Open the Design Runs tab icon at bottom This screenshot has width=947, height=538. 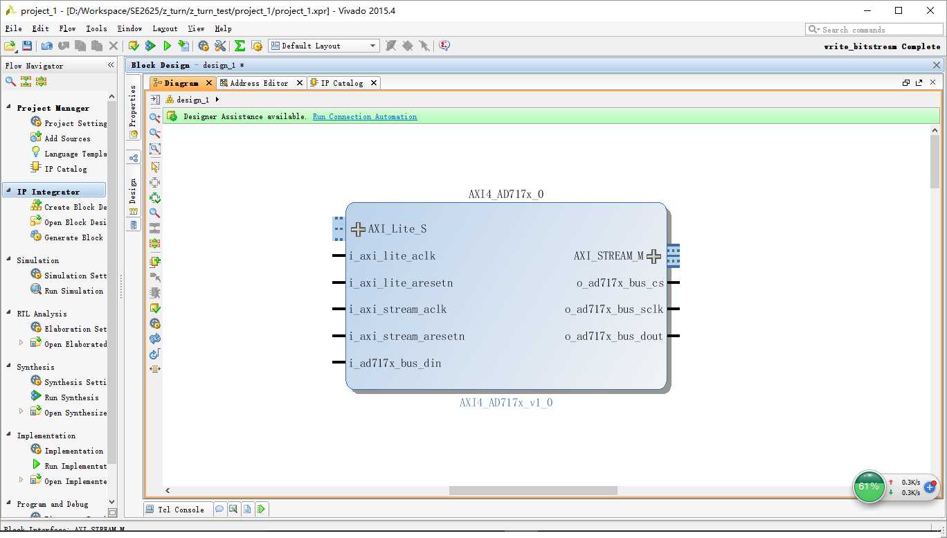261,509
